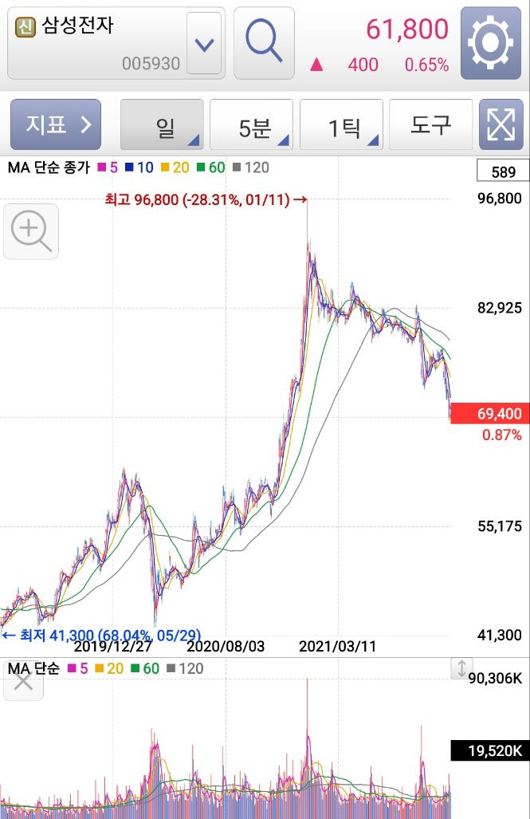Tap the green 60 price MA legend
This screenshot has height=819, width=530.
tap(211, 167)
